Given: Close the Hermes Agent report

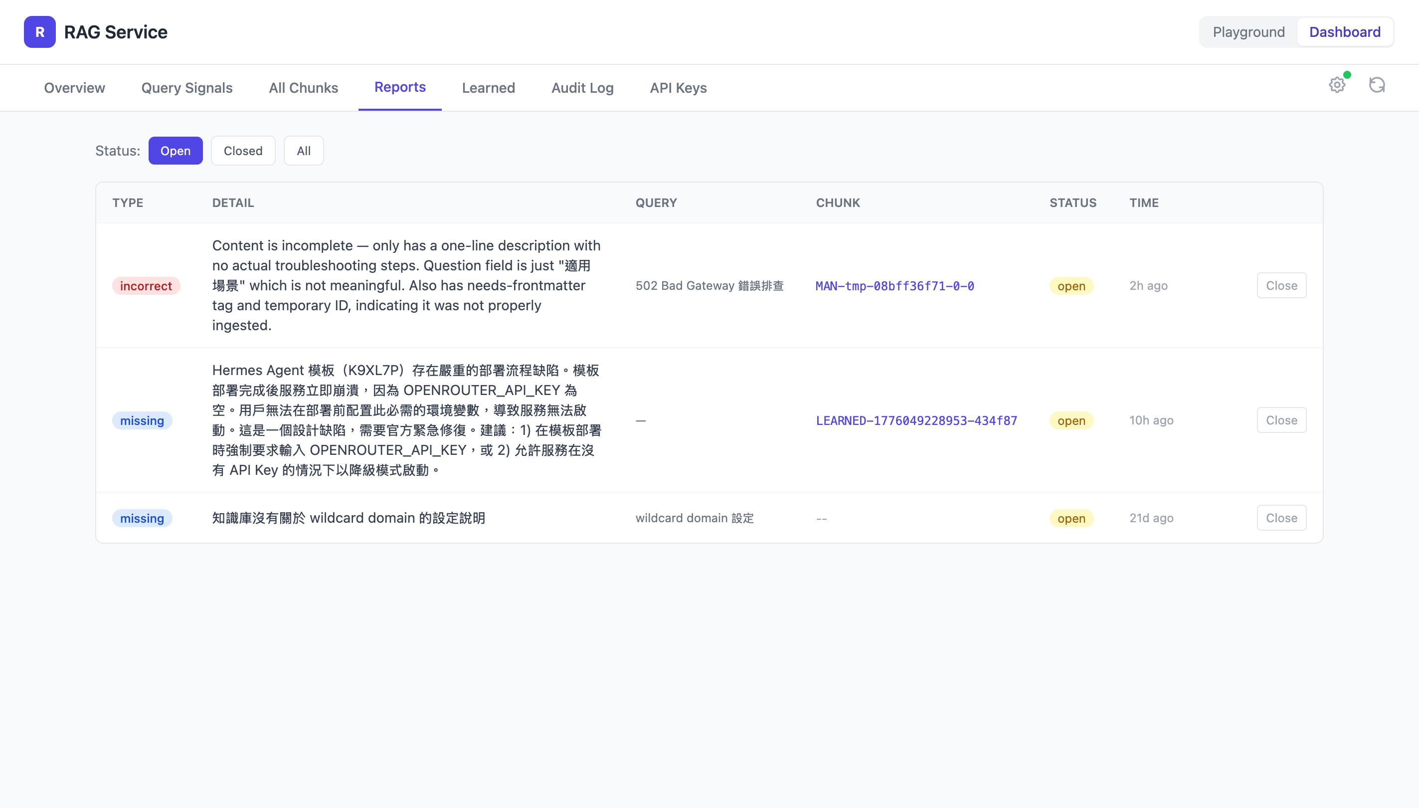Looking at the screenshot, I should coord(1281,420).
